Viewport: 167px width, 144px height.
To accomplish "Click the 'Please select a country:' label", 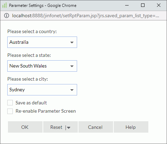I will 32,31.
